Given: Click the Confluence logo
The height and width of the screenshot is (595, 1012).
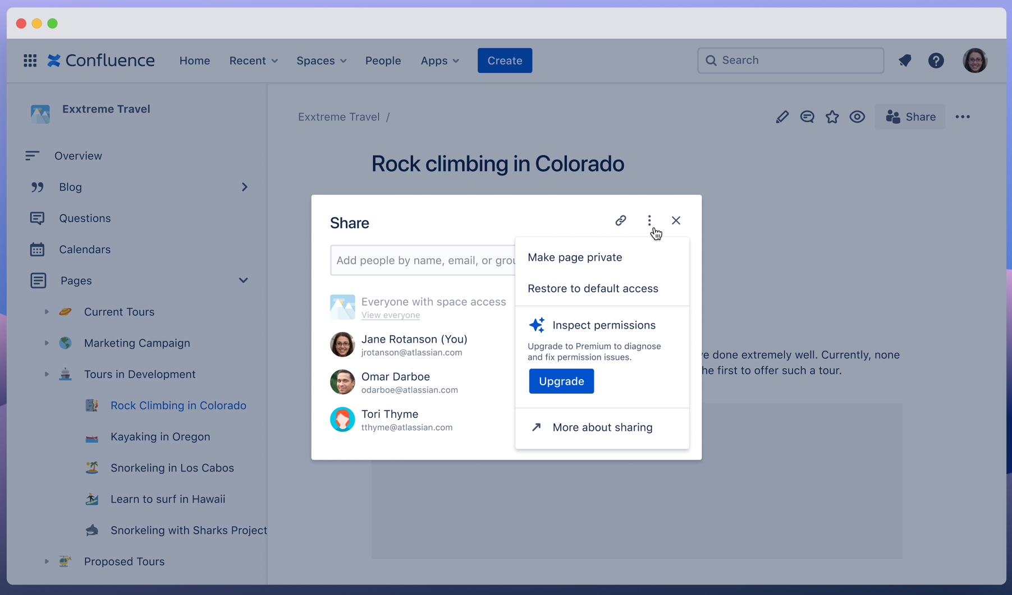Looking at the screenshot, I should coord(101,61).
